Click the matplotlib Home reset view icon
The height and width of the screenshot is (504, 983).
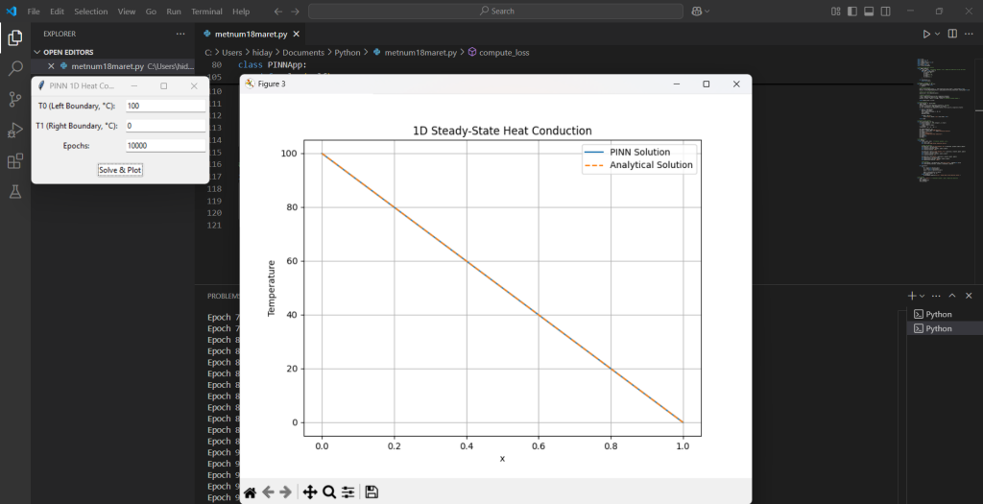250,492
